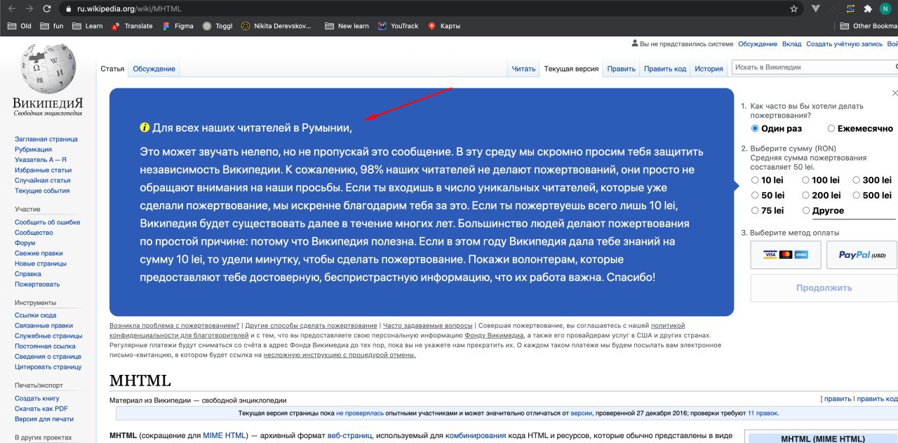Click the padlock site info icon
The image size is (898, 443).
pos(68,9)
